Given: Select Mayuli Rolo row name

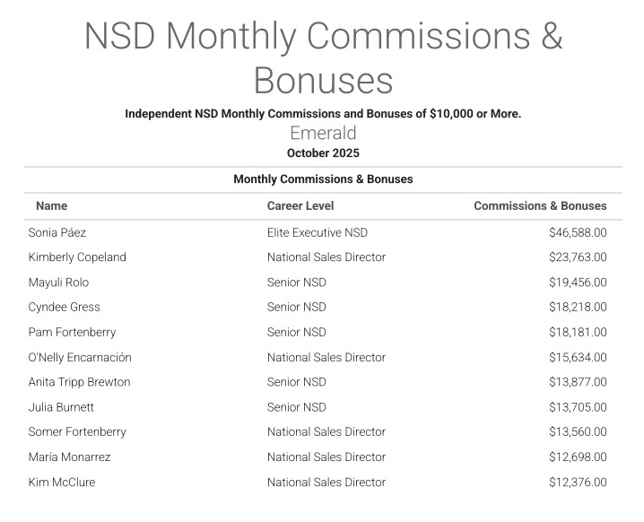Looking at the screenshot, I should pos(58,283).
